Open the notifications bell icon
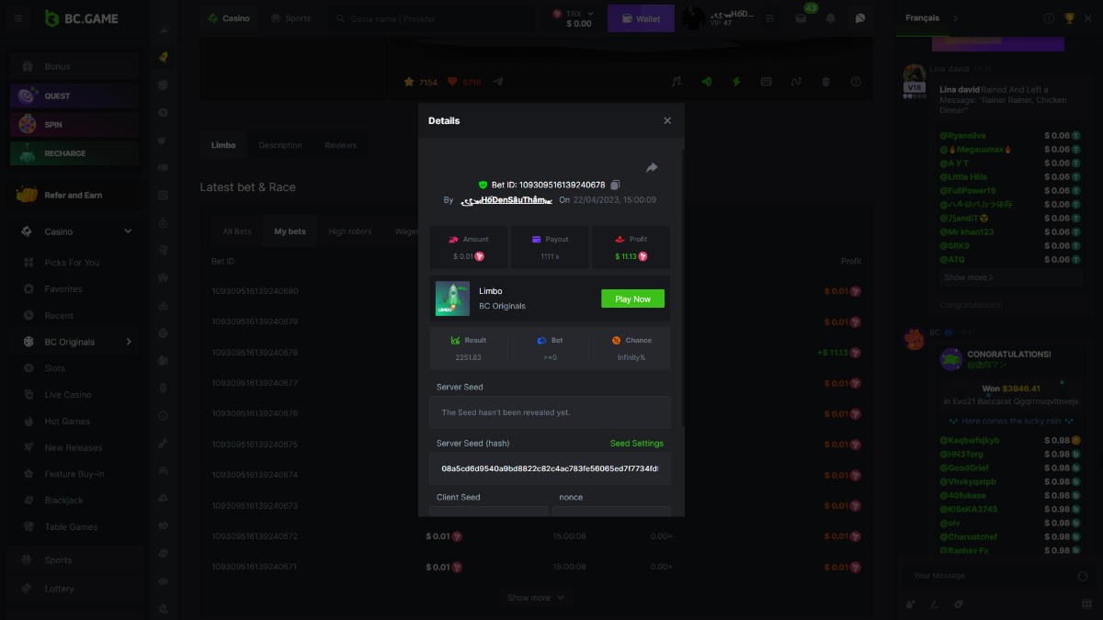The image size is (1103, 620). coord(831,18)
